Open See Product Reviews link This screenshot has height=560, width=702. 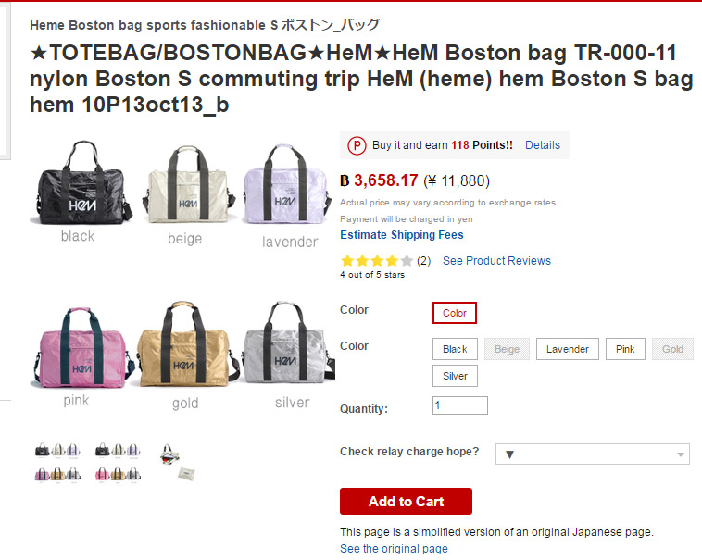pyautogui.click(x=496, y=261)
